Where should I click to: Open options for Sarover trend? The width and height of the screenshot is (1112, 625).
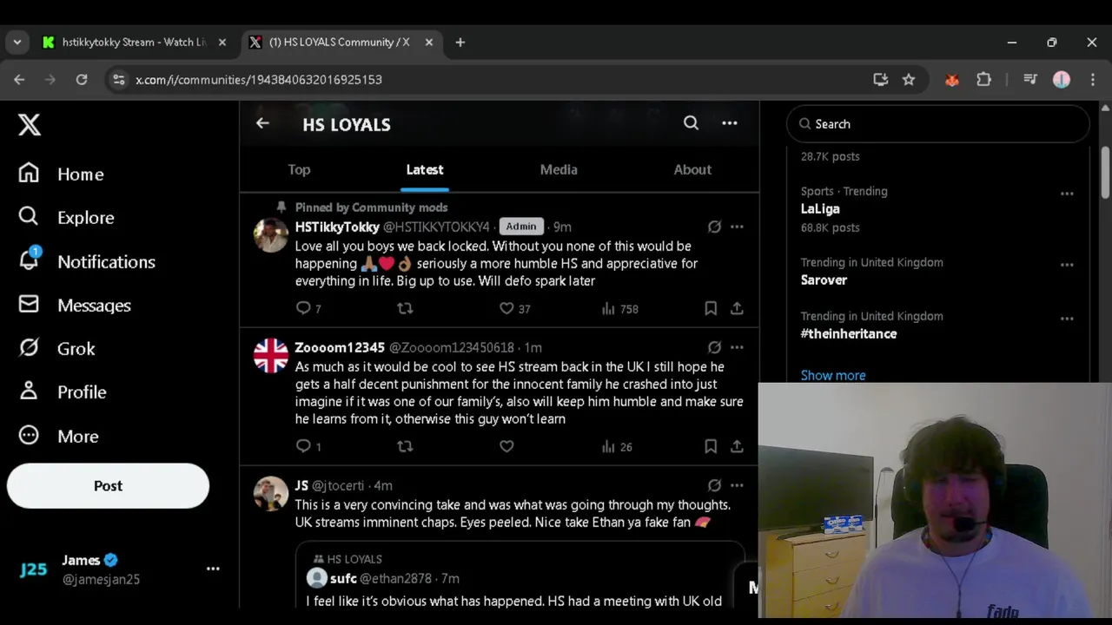tap(1067, 265)
